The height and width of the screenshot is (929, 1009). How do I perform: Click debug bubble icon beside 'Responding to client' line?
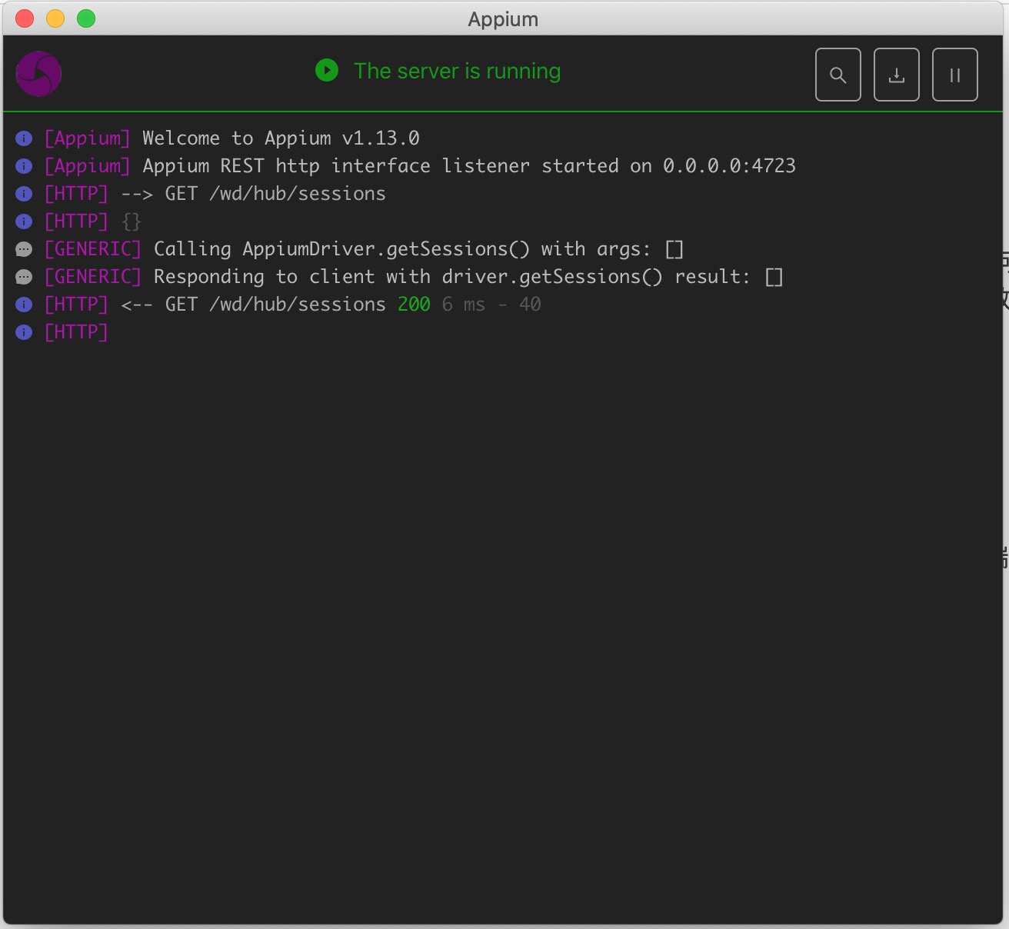[24, 277]
